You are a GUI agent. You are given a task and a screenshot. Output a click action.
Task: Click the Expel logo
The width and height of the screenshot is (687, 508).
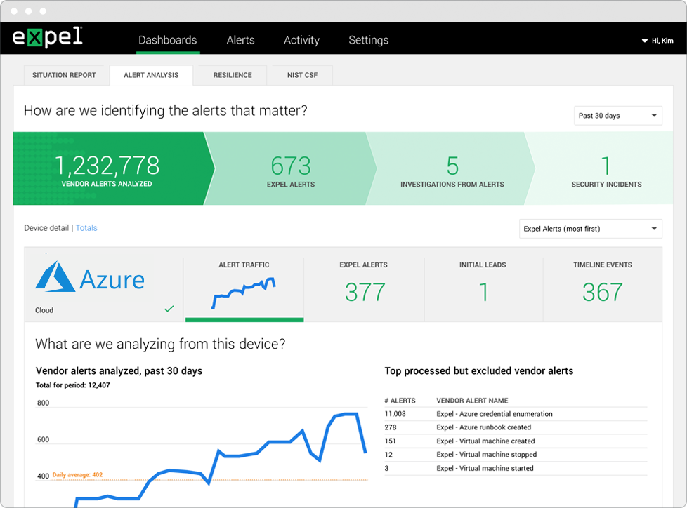point(47,37)
